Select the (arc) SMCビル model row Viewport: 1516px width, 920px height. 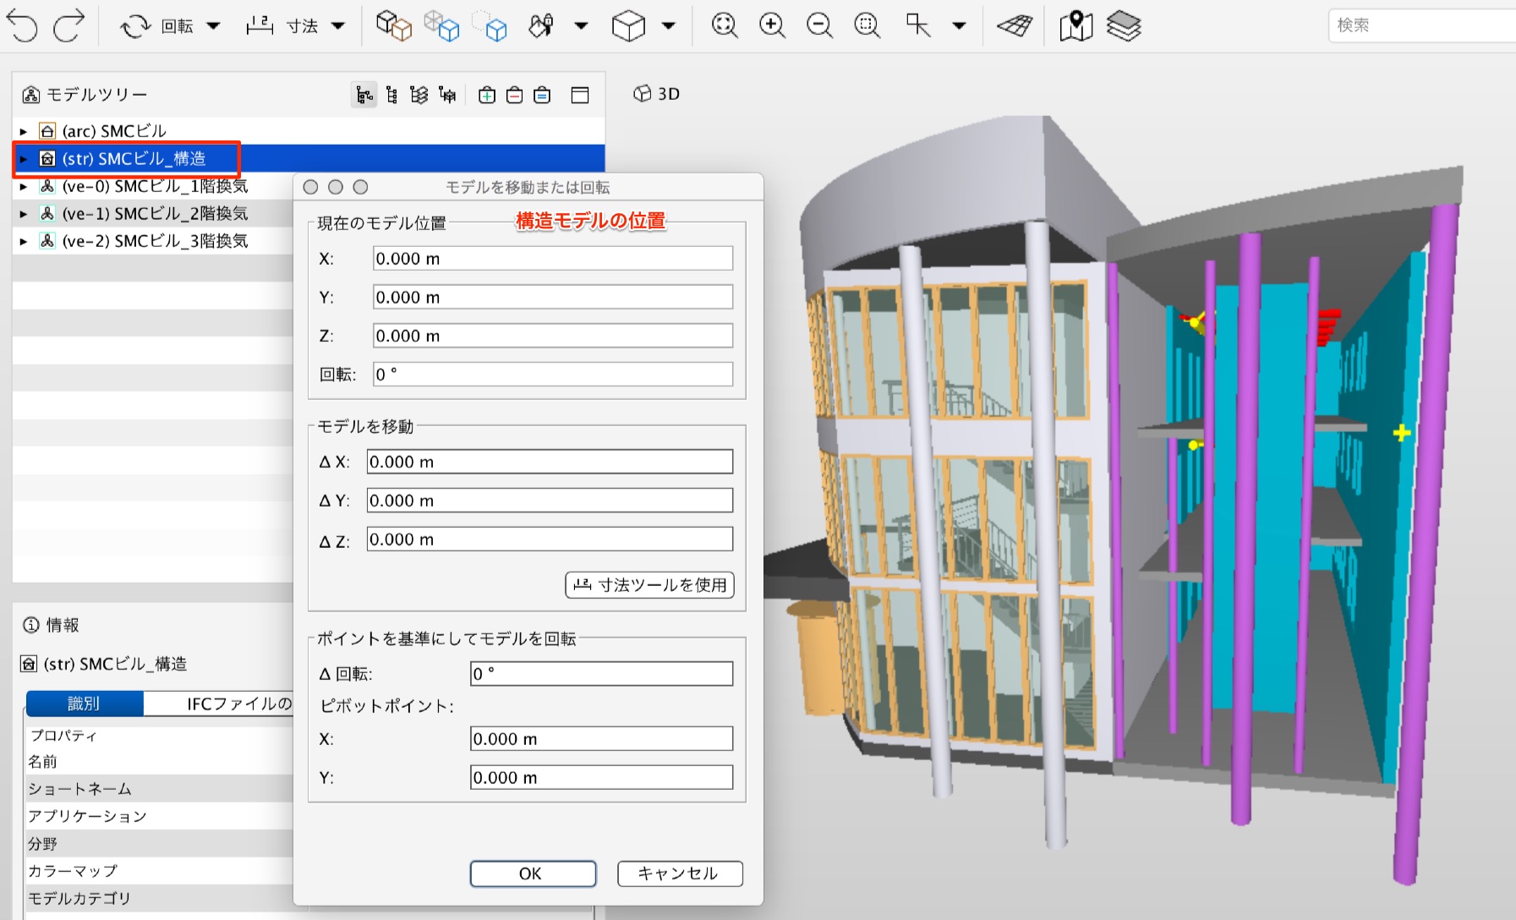[309, 131]
